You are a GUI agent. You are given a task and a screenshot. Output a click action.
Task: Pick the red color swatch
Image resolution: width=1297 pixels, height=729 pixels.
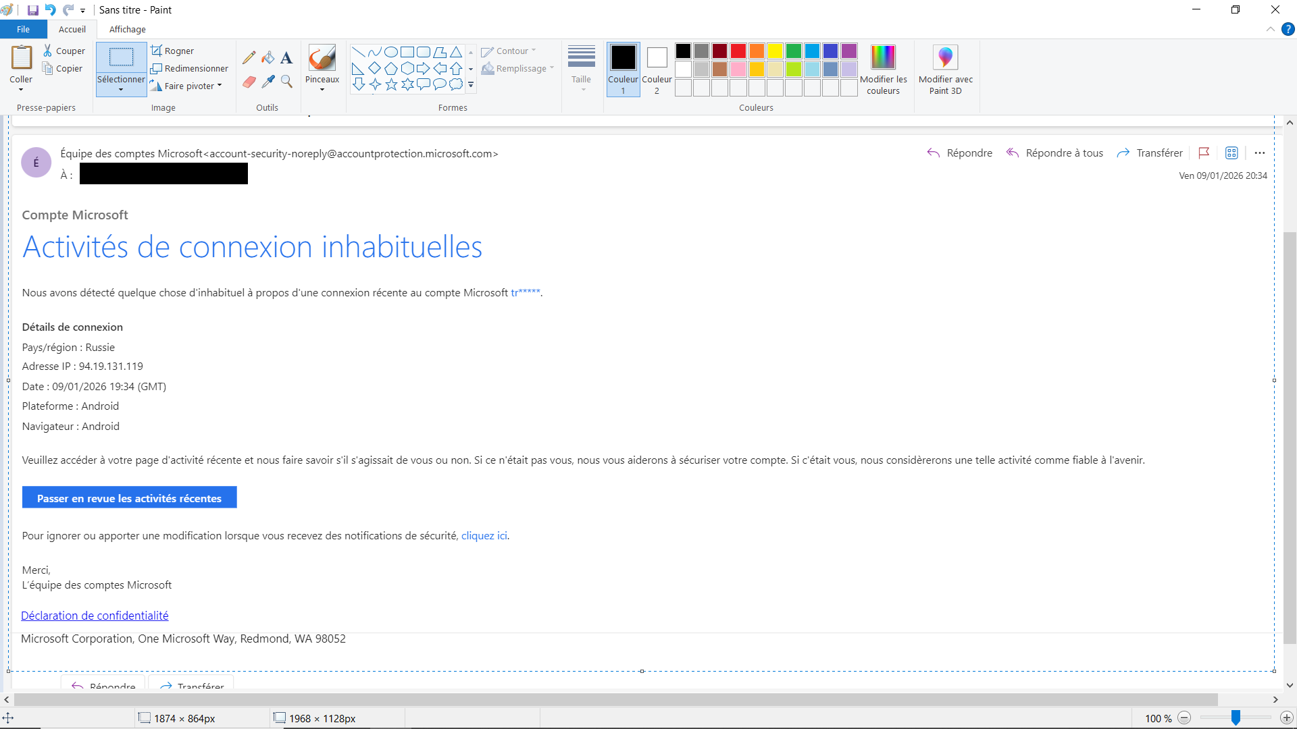coord(738,51)
